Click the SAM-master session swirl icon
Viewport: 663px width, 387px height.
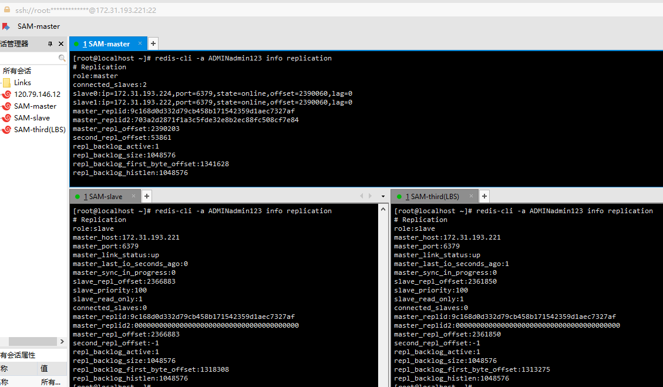point(7,106)
